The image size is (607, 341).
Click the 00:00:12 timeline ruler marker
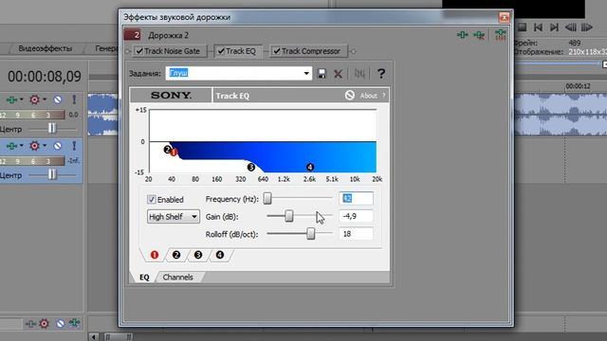click(578, 86)
